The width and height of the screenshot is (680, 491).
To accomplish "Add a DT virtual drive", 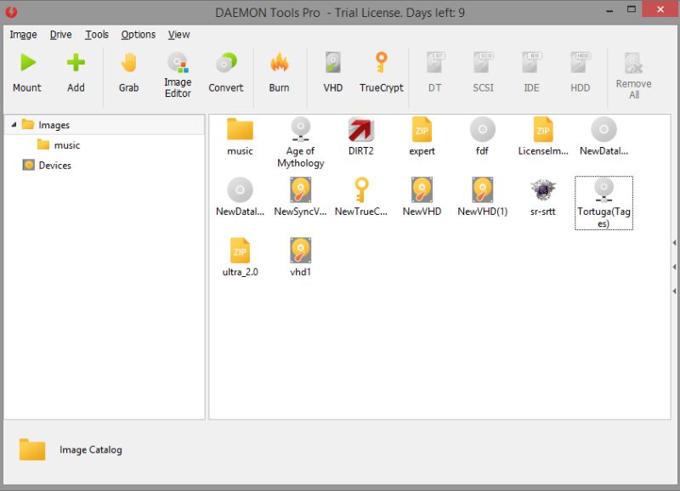I will click(x=434, y=72).
